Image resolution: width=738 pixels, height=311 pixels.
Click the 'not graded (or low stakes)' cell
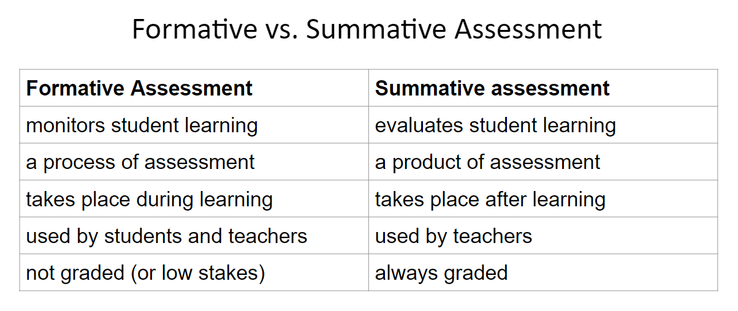[x=194, y=272]
